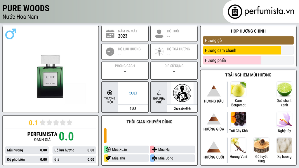Click the nose icon above Nhà pha chế
The image size is (299, 168).
(159, 93)
